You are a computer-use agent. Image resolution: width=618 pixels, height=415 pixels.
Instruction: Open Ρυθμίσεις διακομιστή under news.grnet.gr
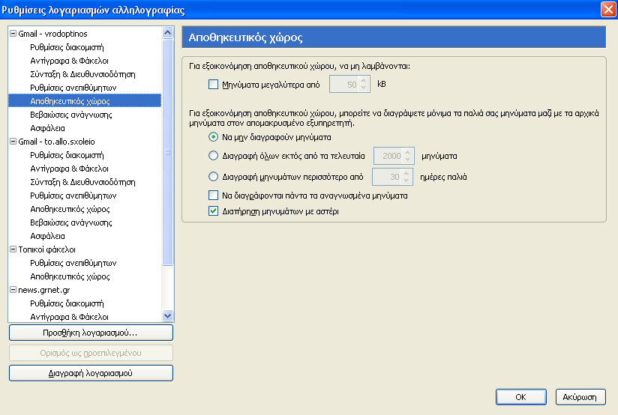(85, 303)
